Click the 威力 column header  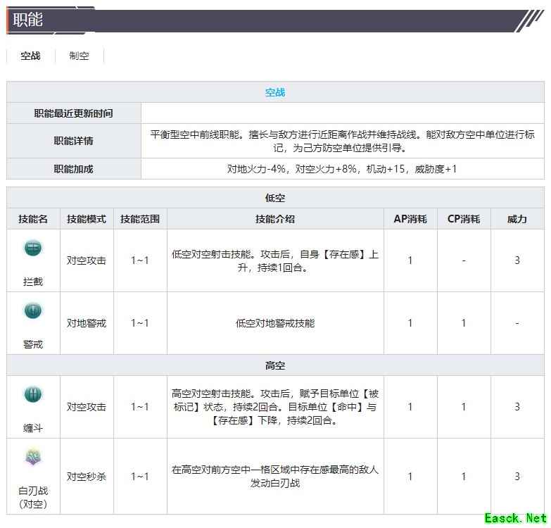(517, 219)
